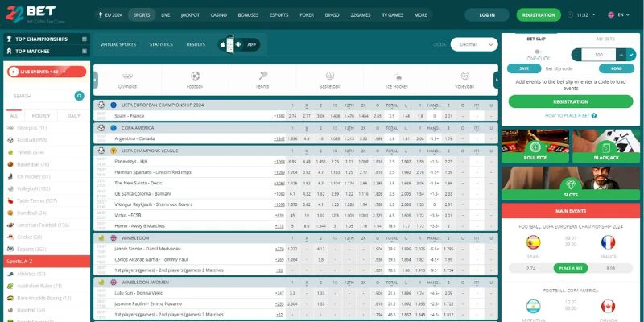Click the France flag in main events
This screenshot has width=644, height=322.
(608, 242)
